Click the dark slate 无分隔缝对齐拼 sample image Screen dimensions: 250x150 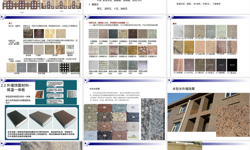113,34
